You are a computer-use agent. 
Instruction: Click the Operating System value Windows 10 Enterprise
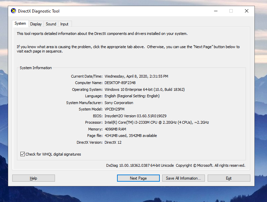tap(145, 89)
